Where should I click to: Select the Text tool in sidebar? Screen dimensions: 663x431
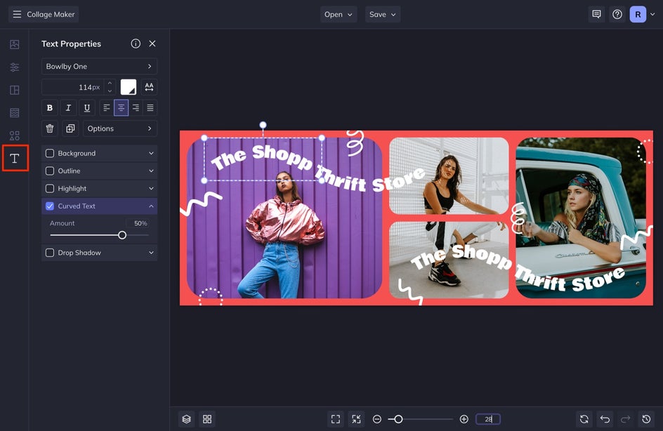pos(15,158)
